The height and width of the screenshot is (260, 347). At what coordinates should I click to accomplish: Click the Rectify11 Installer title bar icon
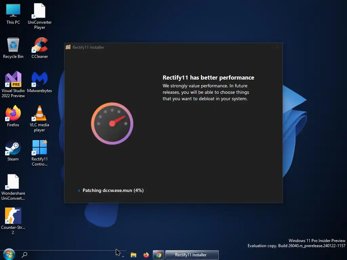pos(68,47)
